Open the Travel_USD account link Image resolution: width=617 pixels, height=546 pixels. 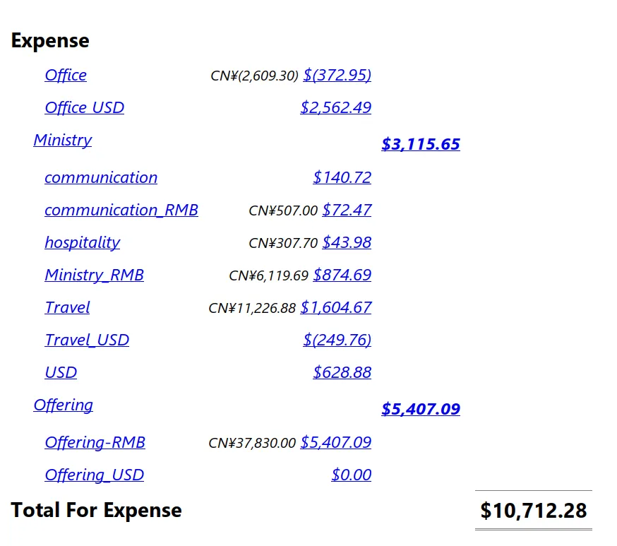point(87,340)
